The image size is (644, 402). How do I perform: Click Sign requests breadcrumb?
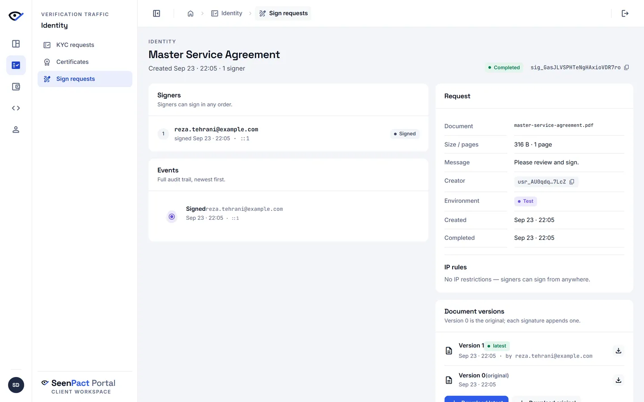283,13
